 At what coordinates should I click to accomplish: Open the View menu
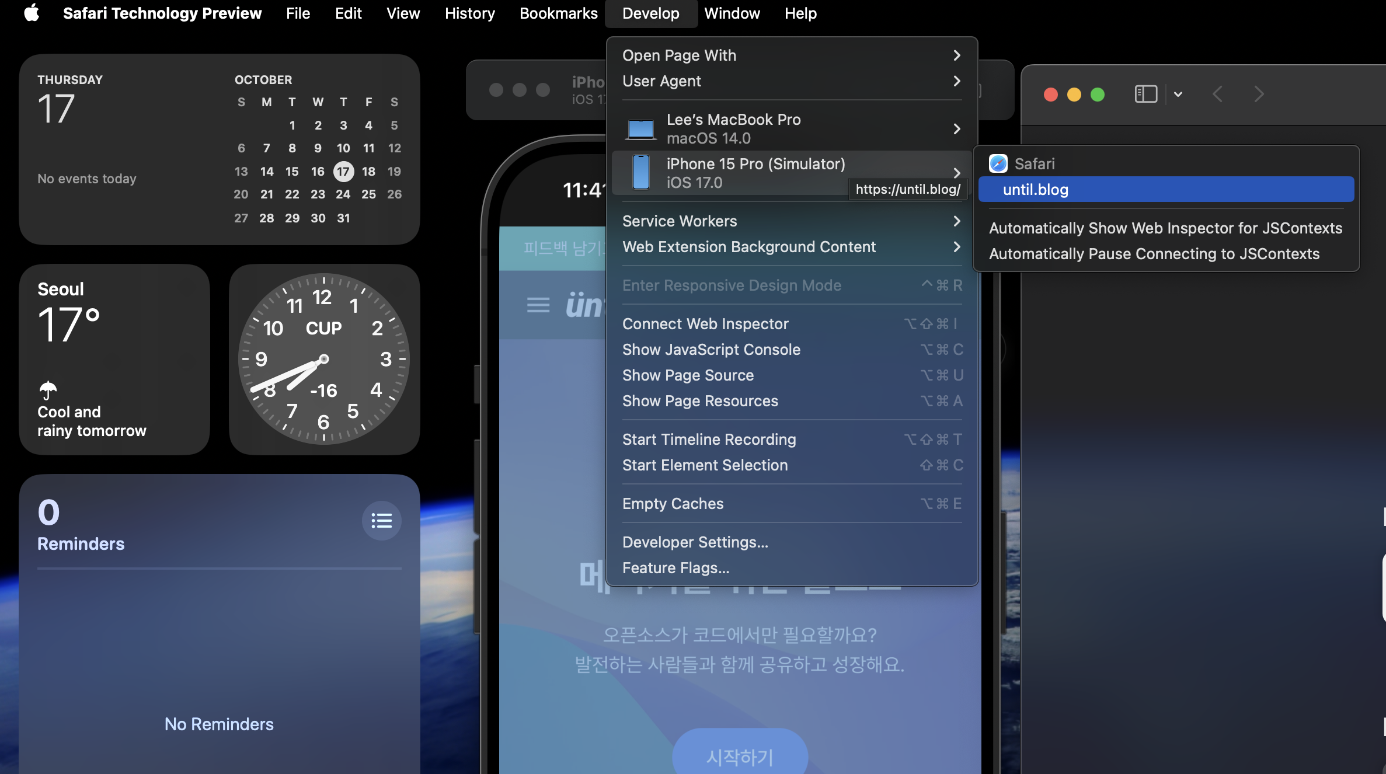[403, 13]
